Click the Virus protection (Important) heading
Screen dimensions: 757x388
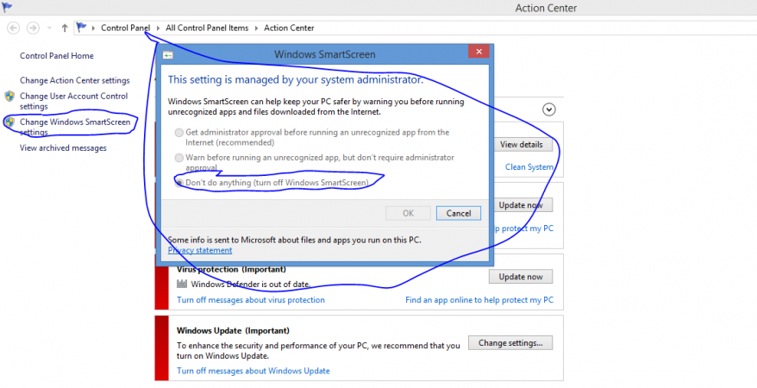pos(231,269)
